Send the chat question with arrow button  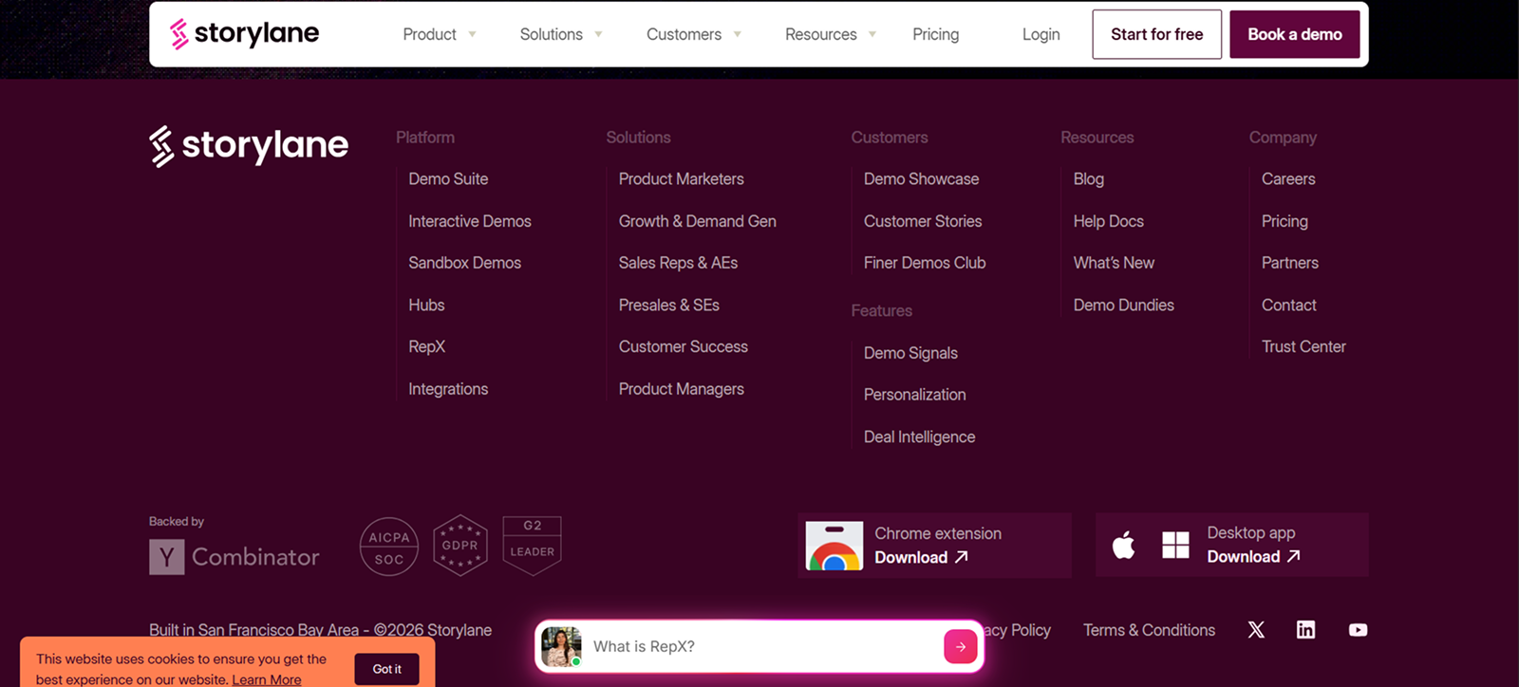click(x=961, y=647)
